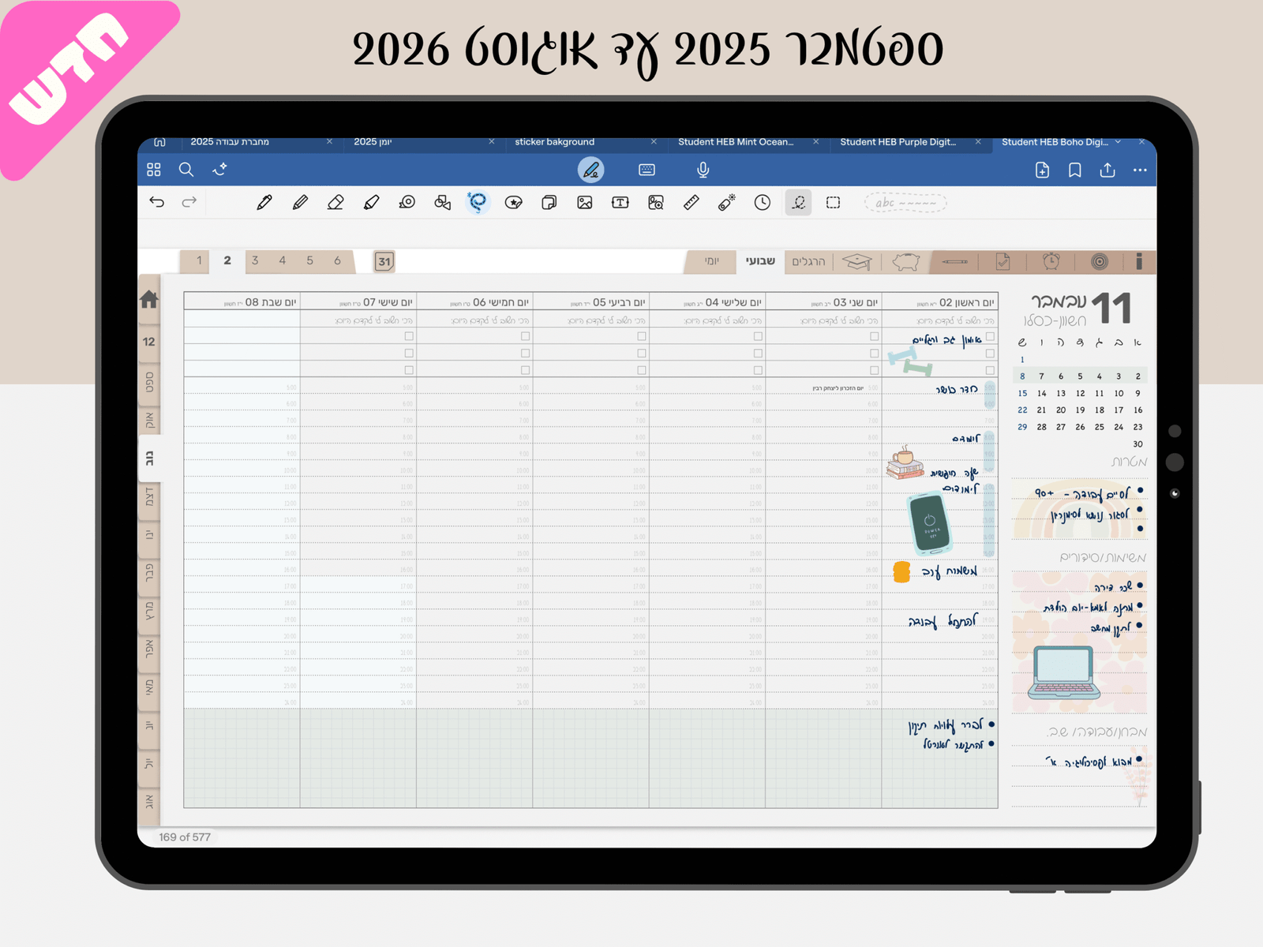Check second checkbox in יום שישי 07 column
The height and width of the screenshot is (947, 1263).
coord(409,353)
